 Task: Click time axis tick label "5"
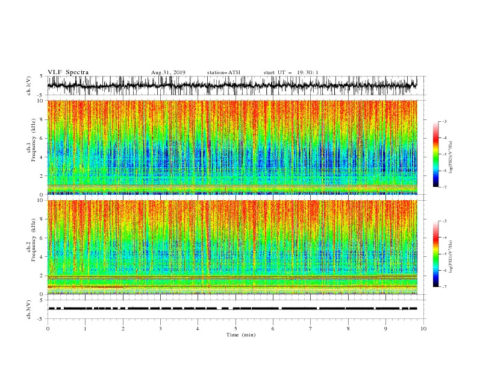[235, 329]
